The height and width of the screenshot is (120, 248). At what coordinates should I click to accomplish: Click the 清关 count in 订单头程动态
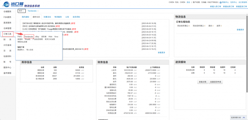pyautogui.click(x=213, y=26)
